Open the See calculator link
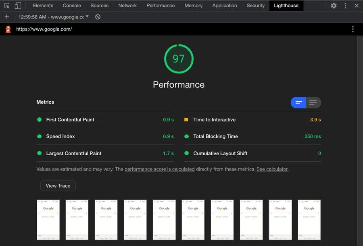This screenshot has width=363, height=246. tap(272, 169)
